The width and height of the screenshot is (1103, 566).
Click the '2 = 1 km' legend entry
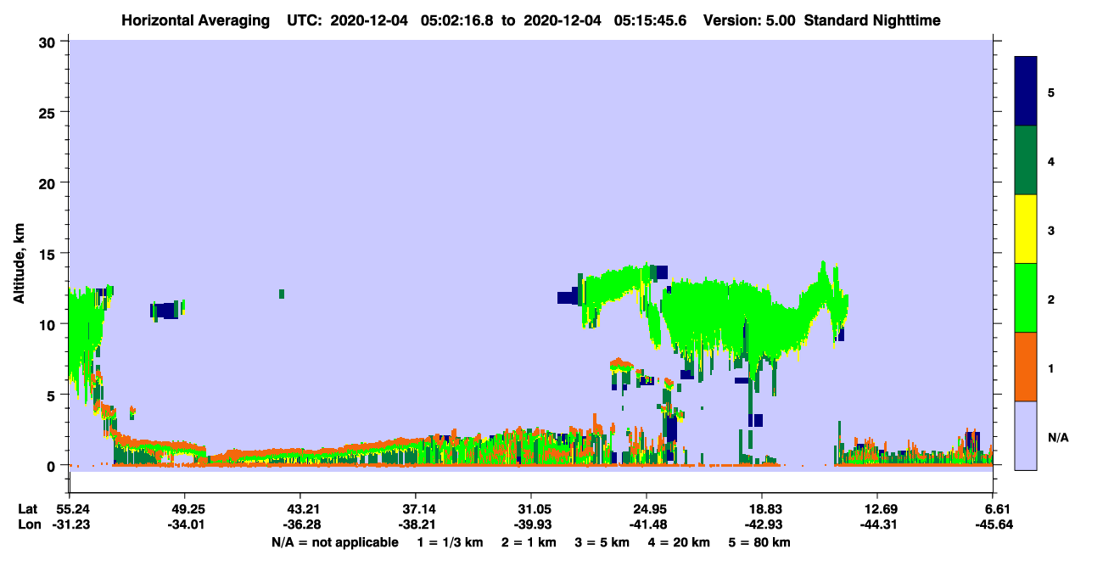529,542
